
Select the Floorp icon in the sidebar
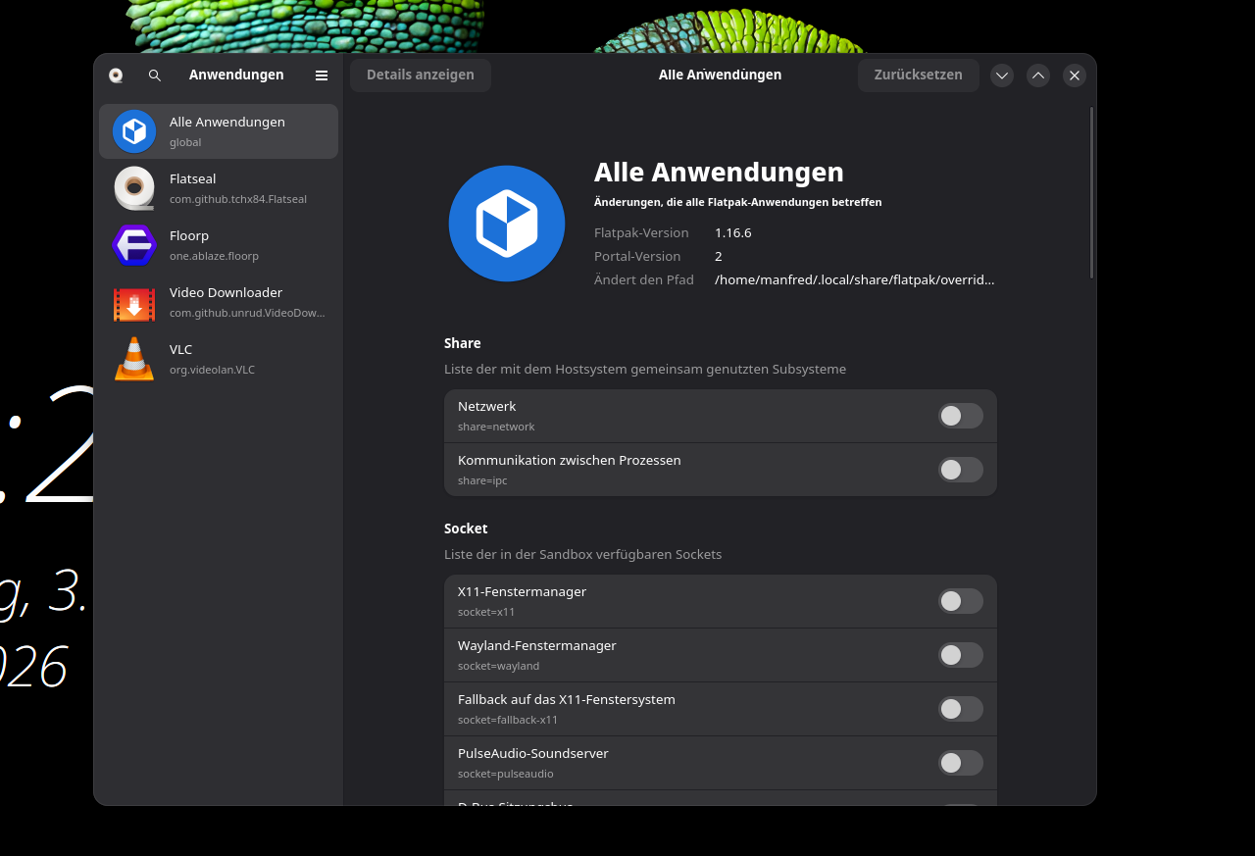(x=134, y=245)
